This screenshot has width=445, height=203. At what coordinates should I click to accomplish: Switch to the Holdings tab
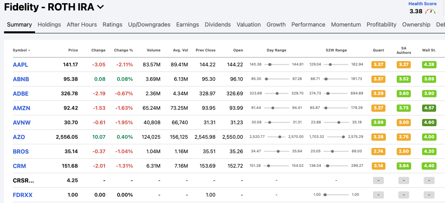(49, 25)
